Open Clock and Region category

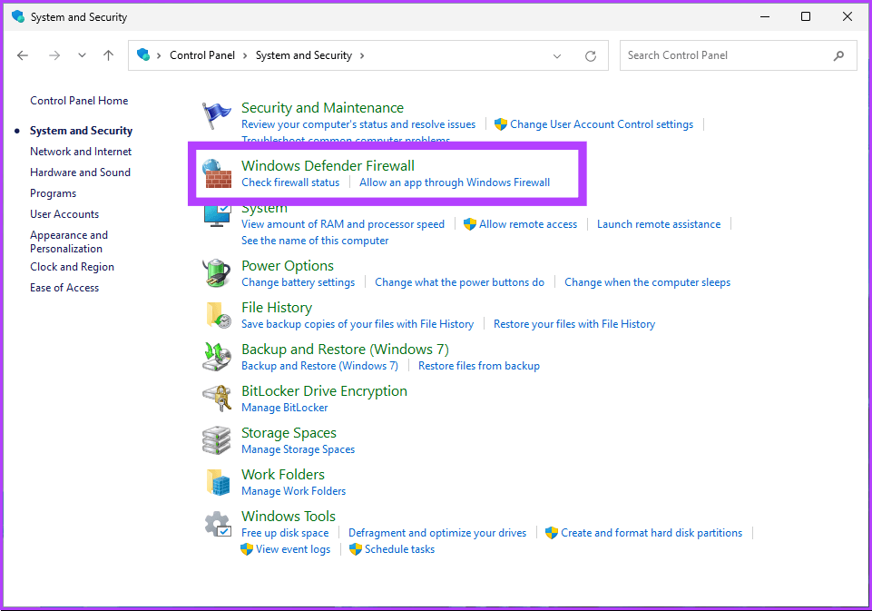click(72, 267)
